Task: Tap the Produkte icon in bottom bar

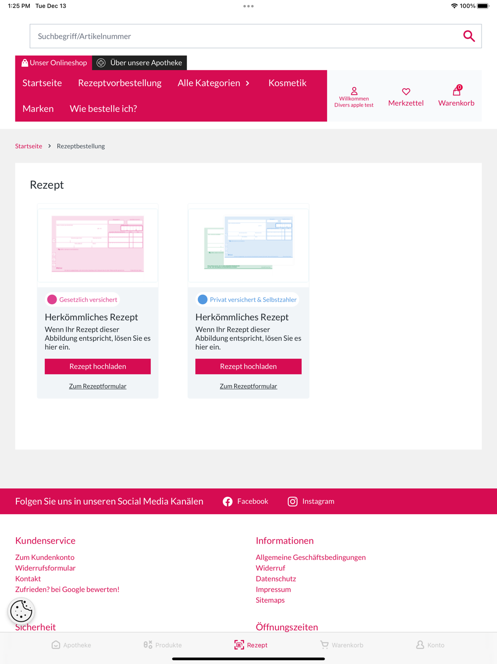Action: (x=148, y=645)
